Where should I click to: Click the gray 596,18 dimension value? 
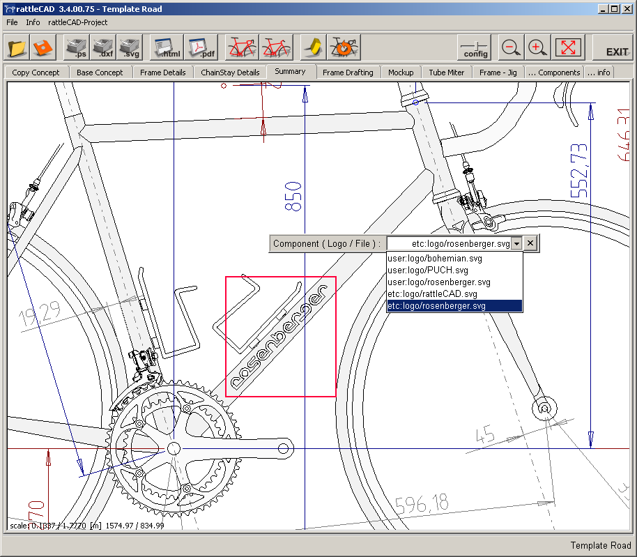(x=422, y=504)
